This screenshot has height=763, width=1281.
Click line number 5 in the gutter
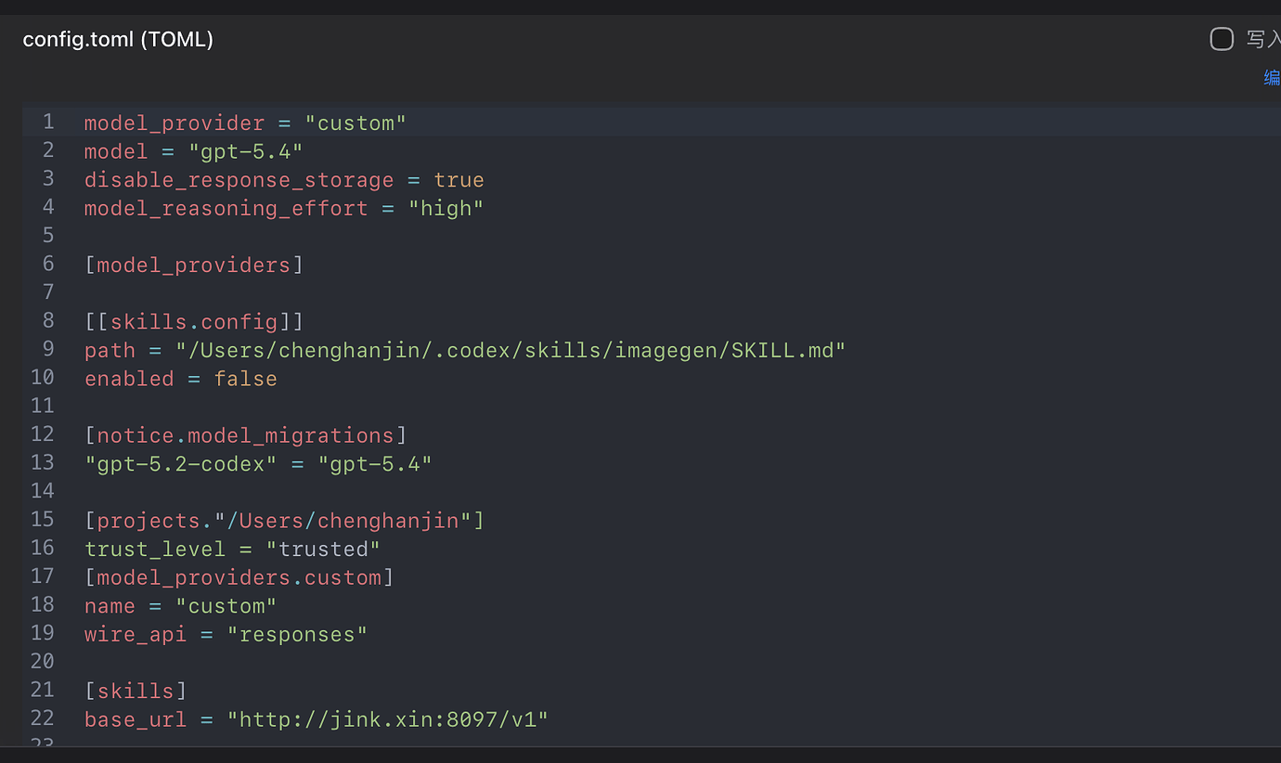[x=48, y=235]
